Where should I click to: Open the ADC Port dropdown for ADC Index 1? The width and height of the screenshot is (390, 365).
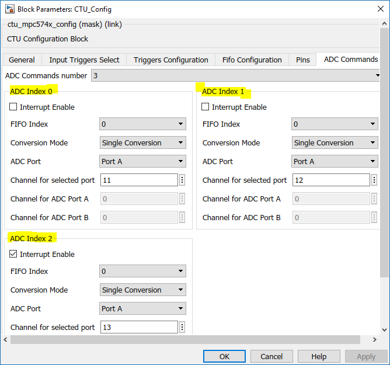[x=335, y=161]
